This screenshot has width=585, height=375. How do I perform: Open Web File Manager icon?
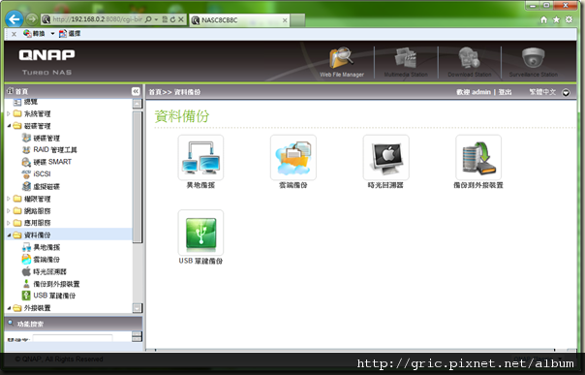click(341, 62)
